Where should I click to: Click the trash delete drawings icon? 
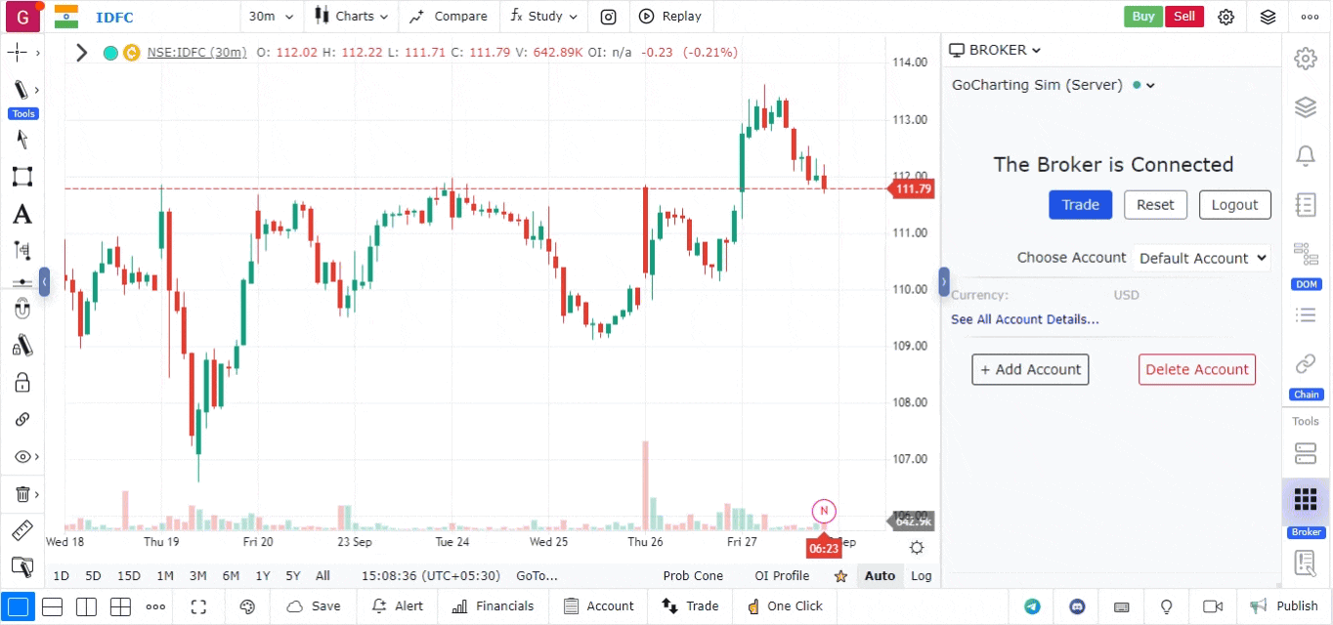[21, 494]
